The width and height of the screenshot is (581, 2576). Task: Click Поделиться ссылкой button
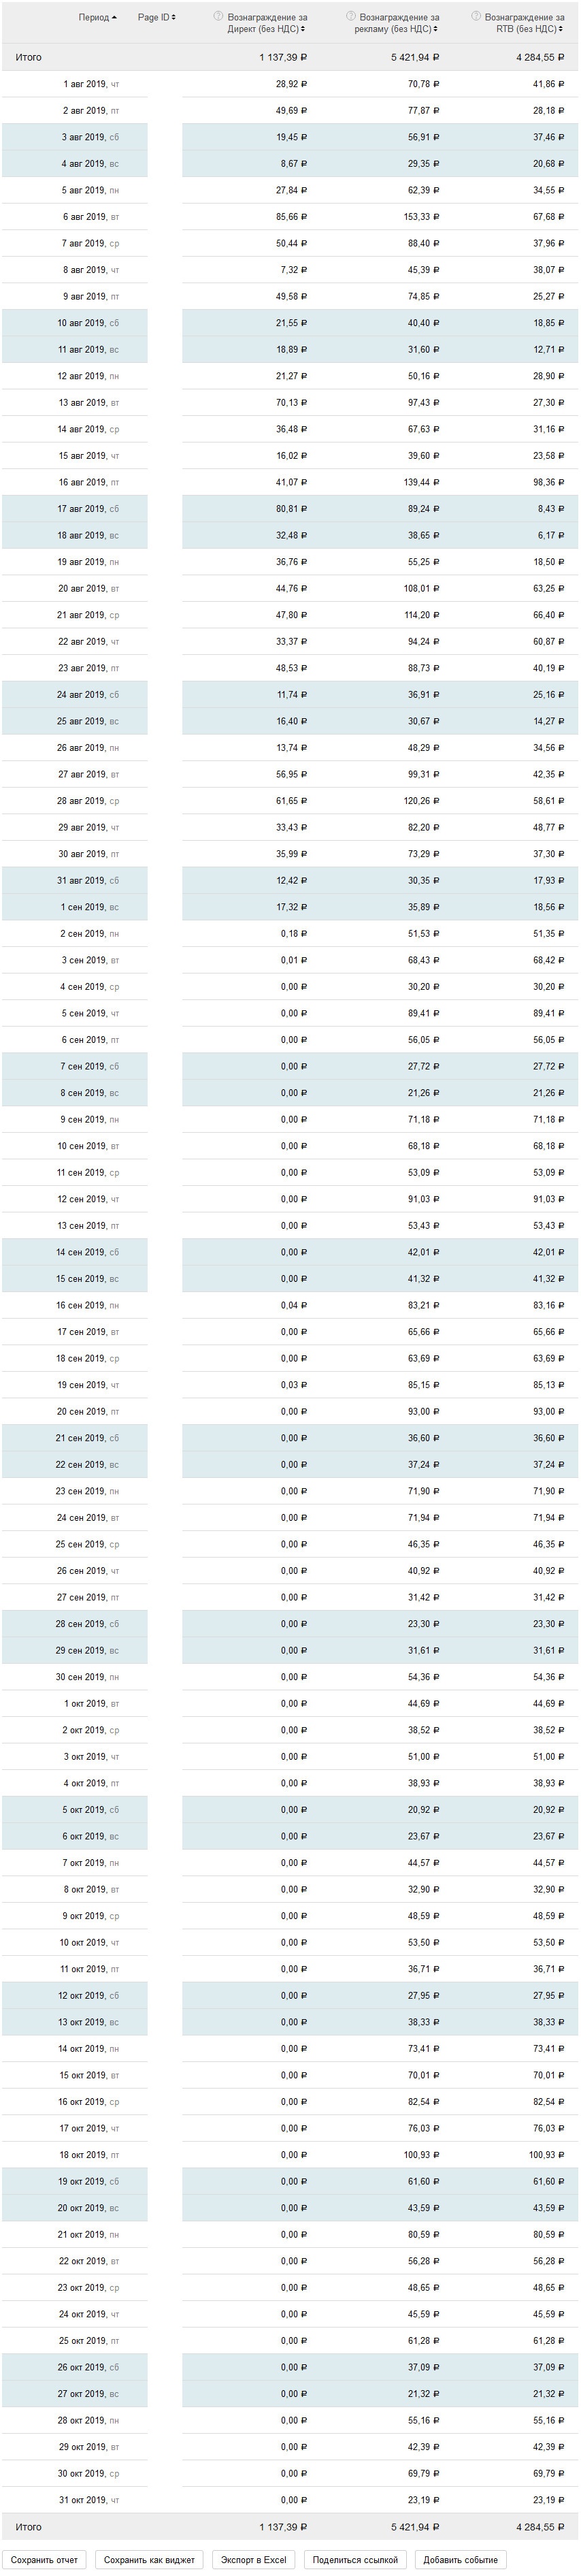click(x=355, y=2559)
